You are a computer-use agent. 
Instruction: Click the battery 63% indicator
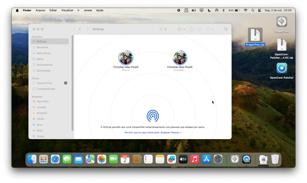(x=234, y=10)
